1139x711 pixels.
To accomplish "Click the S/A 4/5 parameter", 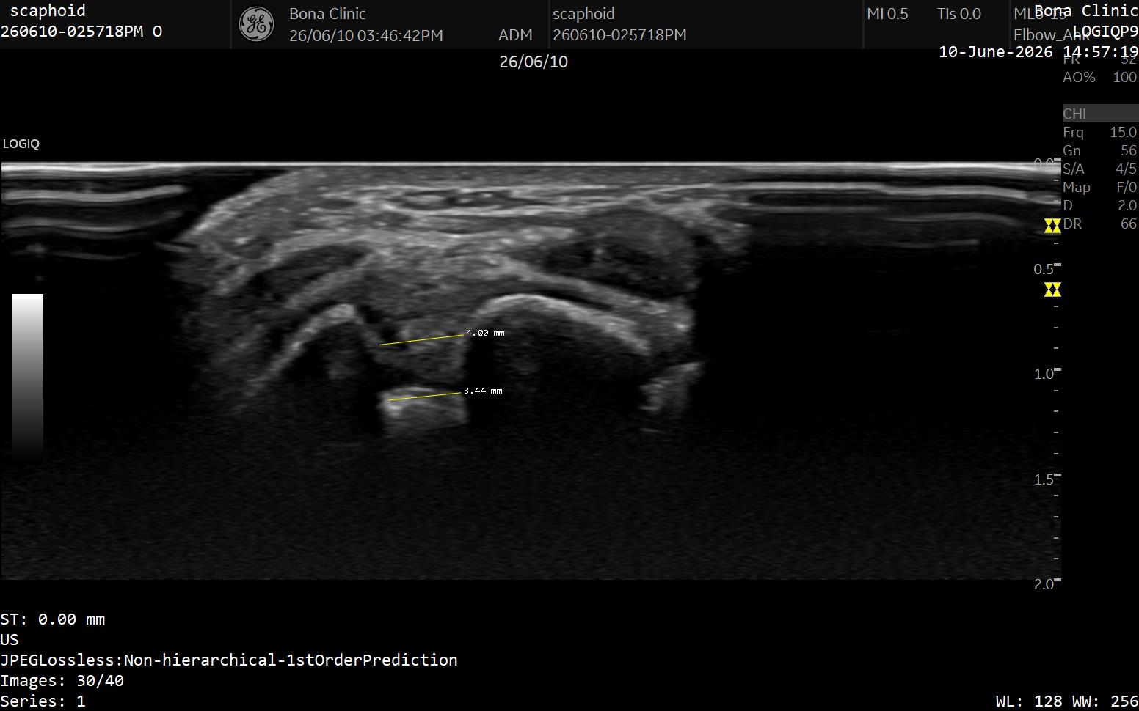I will point(1099,169).
